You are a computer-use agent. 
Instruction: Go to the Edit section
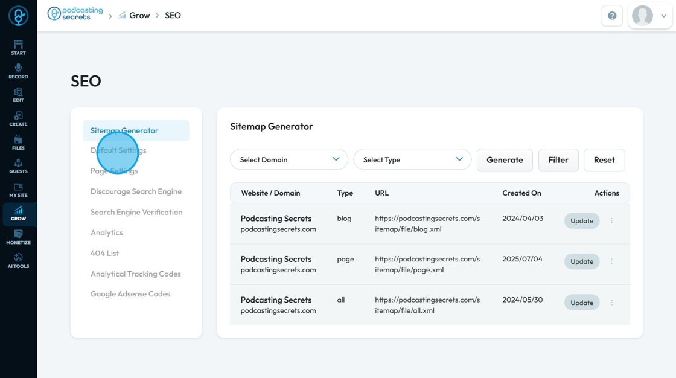[18, 95]
